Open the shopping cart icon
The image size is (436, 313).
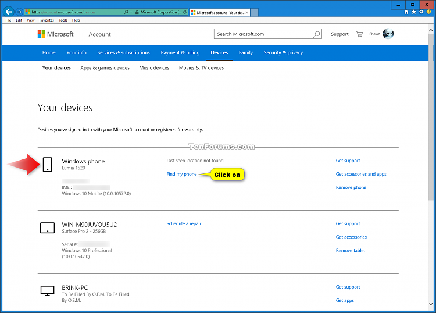(x=359, y=34)
